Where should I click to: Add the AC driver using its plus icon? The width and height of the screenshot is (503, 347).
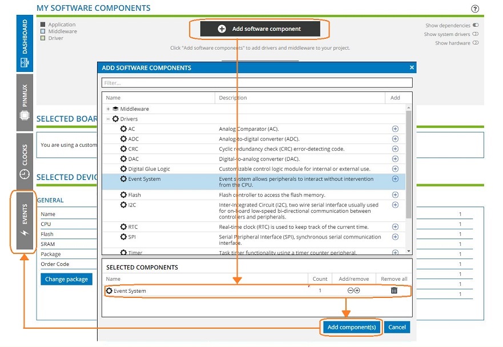coord(395,129)
